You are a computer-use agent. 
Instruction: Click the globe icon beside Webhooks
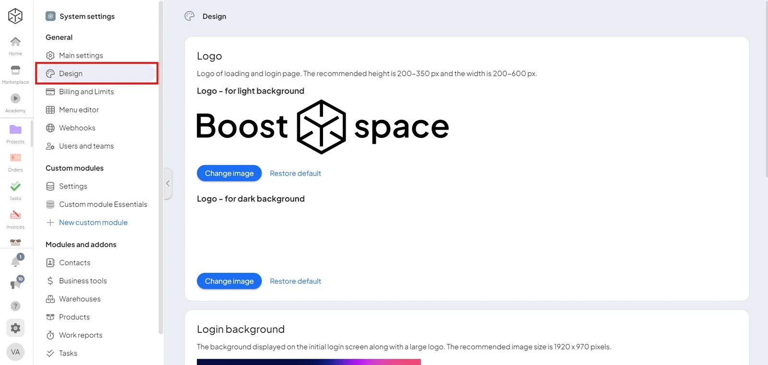tap(50, 128)
